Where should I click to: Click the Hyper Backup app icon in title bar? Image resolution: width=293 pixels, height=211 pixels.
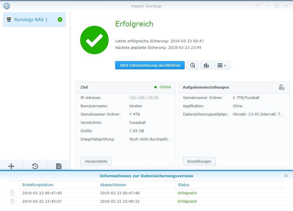click(x=7, y=6)
